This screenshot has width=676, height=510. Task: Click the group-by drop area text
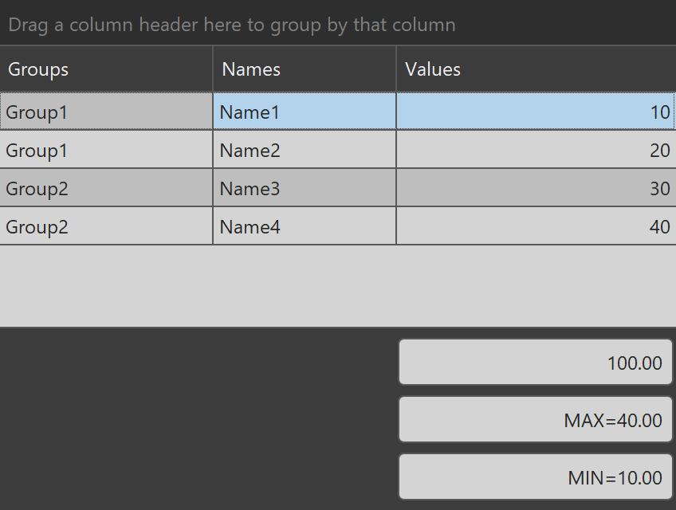pos(232,25)
